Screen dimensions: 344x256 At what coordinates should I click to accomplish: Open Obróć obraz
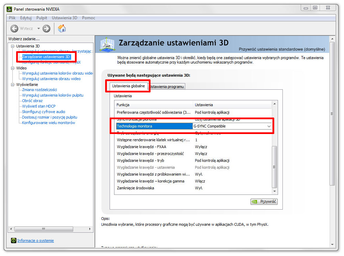(x=32, y=101)
